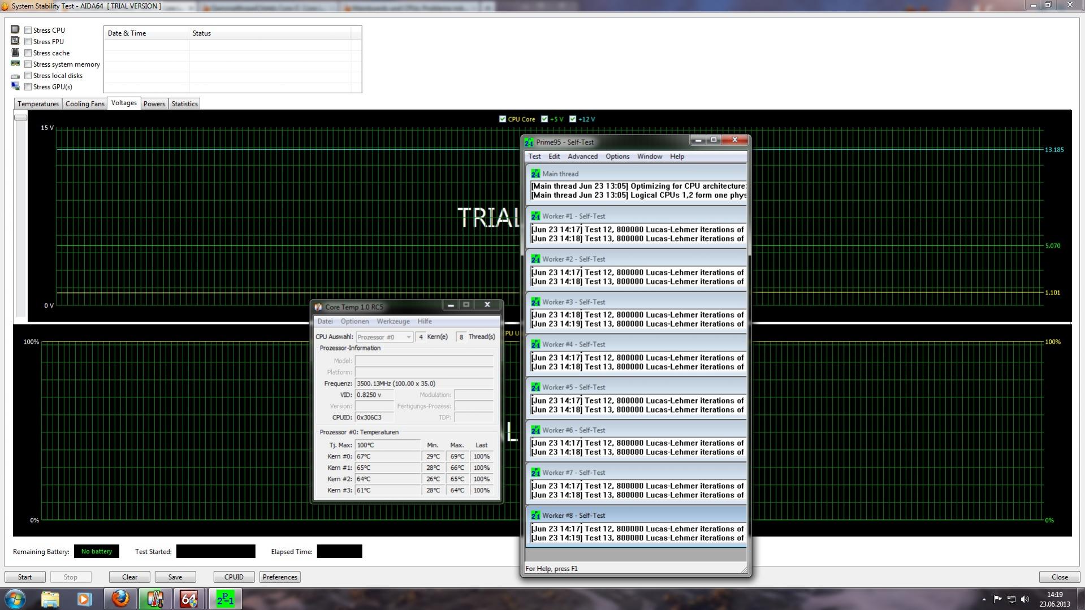Click the Stress FPU icon

point(15,41)
